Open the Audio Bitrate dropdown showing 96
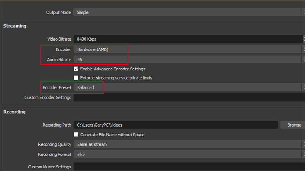 tap(189, 60)
